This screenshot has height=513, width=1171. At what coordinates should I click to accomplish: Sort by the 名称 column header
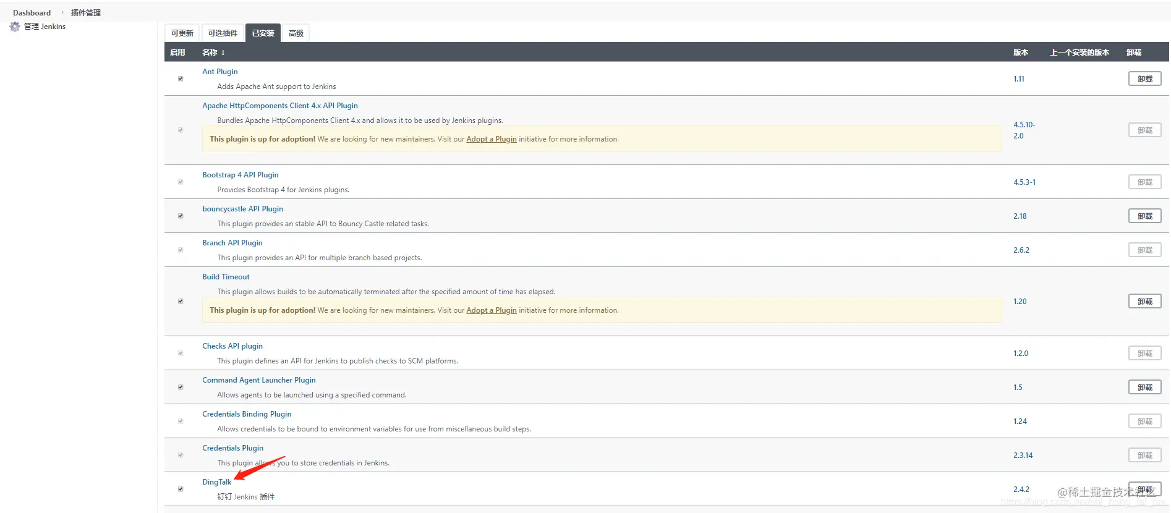tap(213, 53)
